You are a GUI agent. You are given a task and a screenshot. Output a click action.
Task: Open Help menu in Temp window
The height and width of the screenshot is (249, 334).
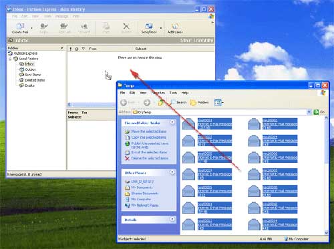(185, 93)
